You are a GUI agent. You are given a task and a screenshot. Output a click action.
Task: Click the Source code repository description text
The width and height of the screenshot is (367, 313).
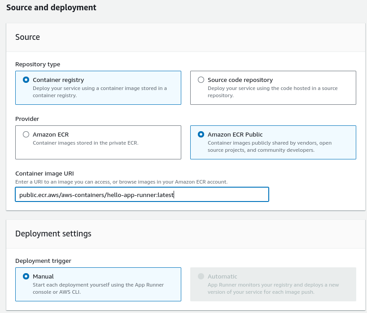(x=272, y=92)
